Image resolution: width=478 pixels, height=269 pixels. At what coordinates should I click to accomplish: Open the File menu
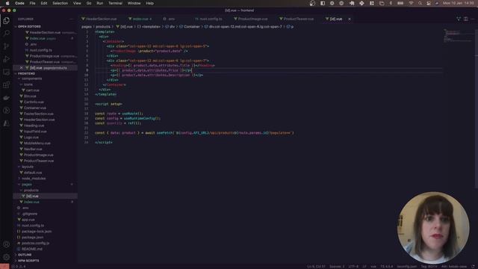tap(32, 3)
